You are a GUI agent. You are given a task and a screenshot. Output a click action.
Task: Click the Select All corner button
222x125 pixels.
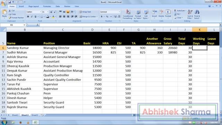[x=3, y=30]
